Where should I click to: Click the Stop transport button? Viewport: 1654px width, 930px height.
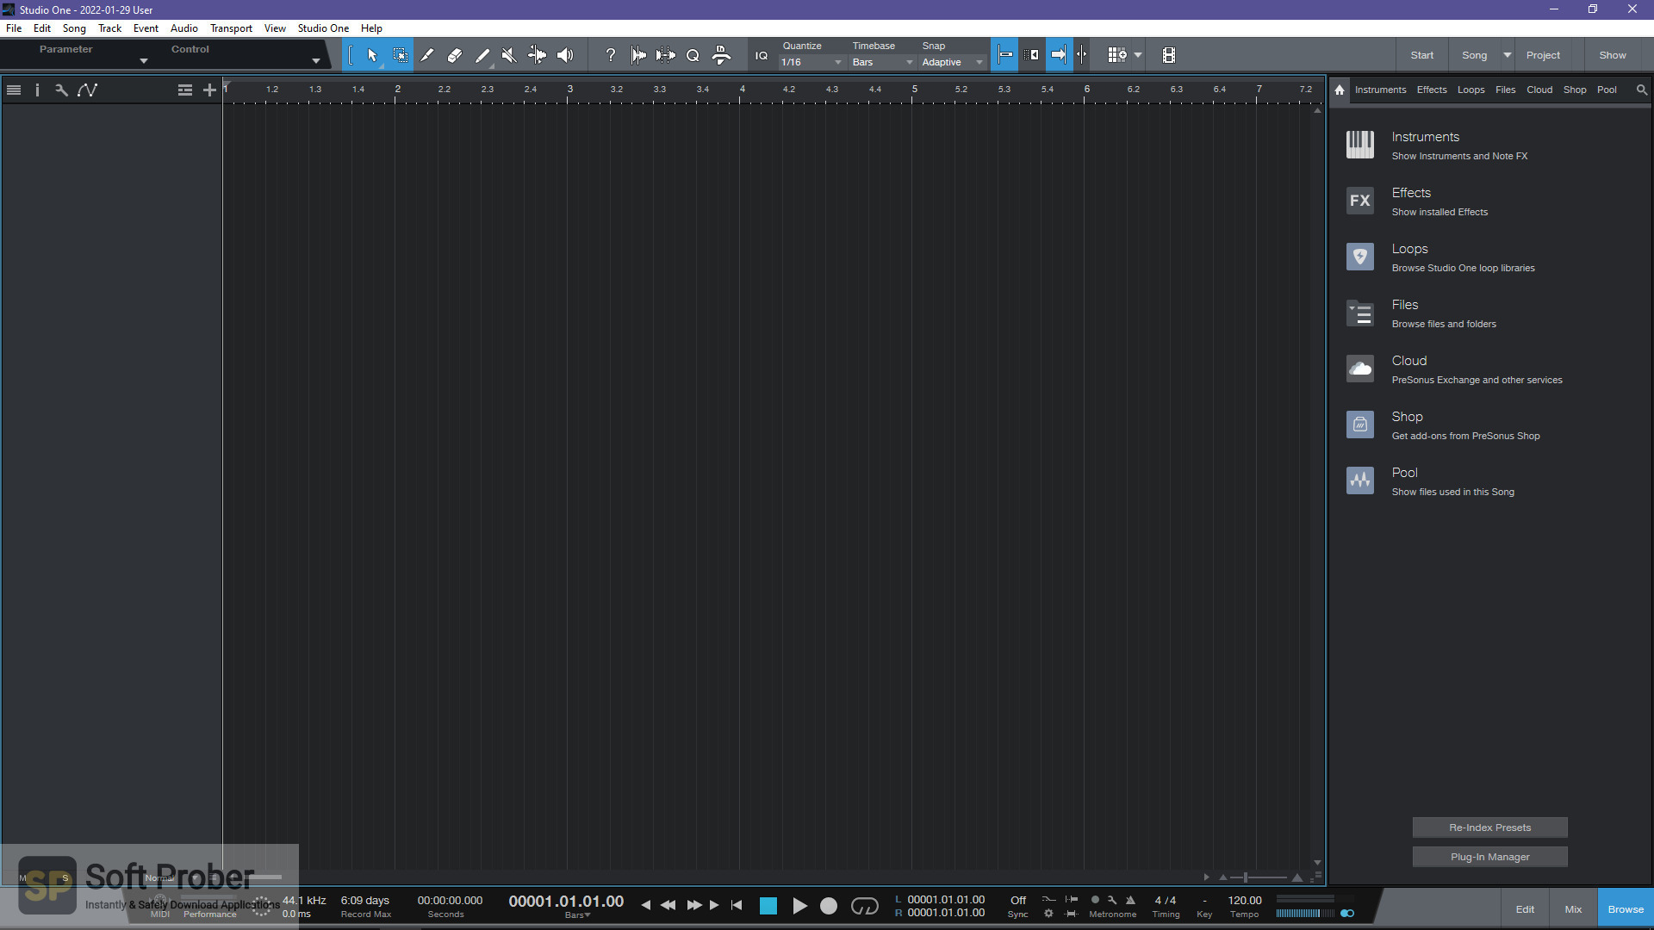(x=768, y=906)
